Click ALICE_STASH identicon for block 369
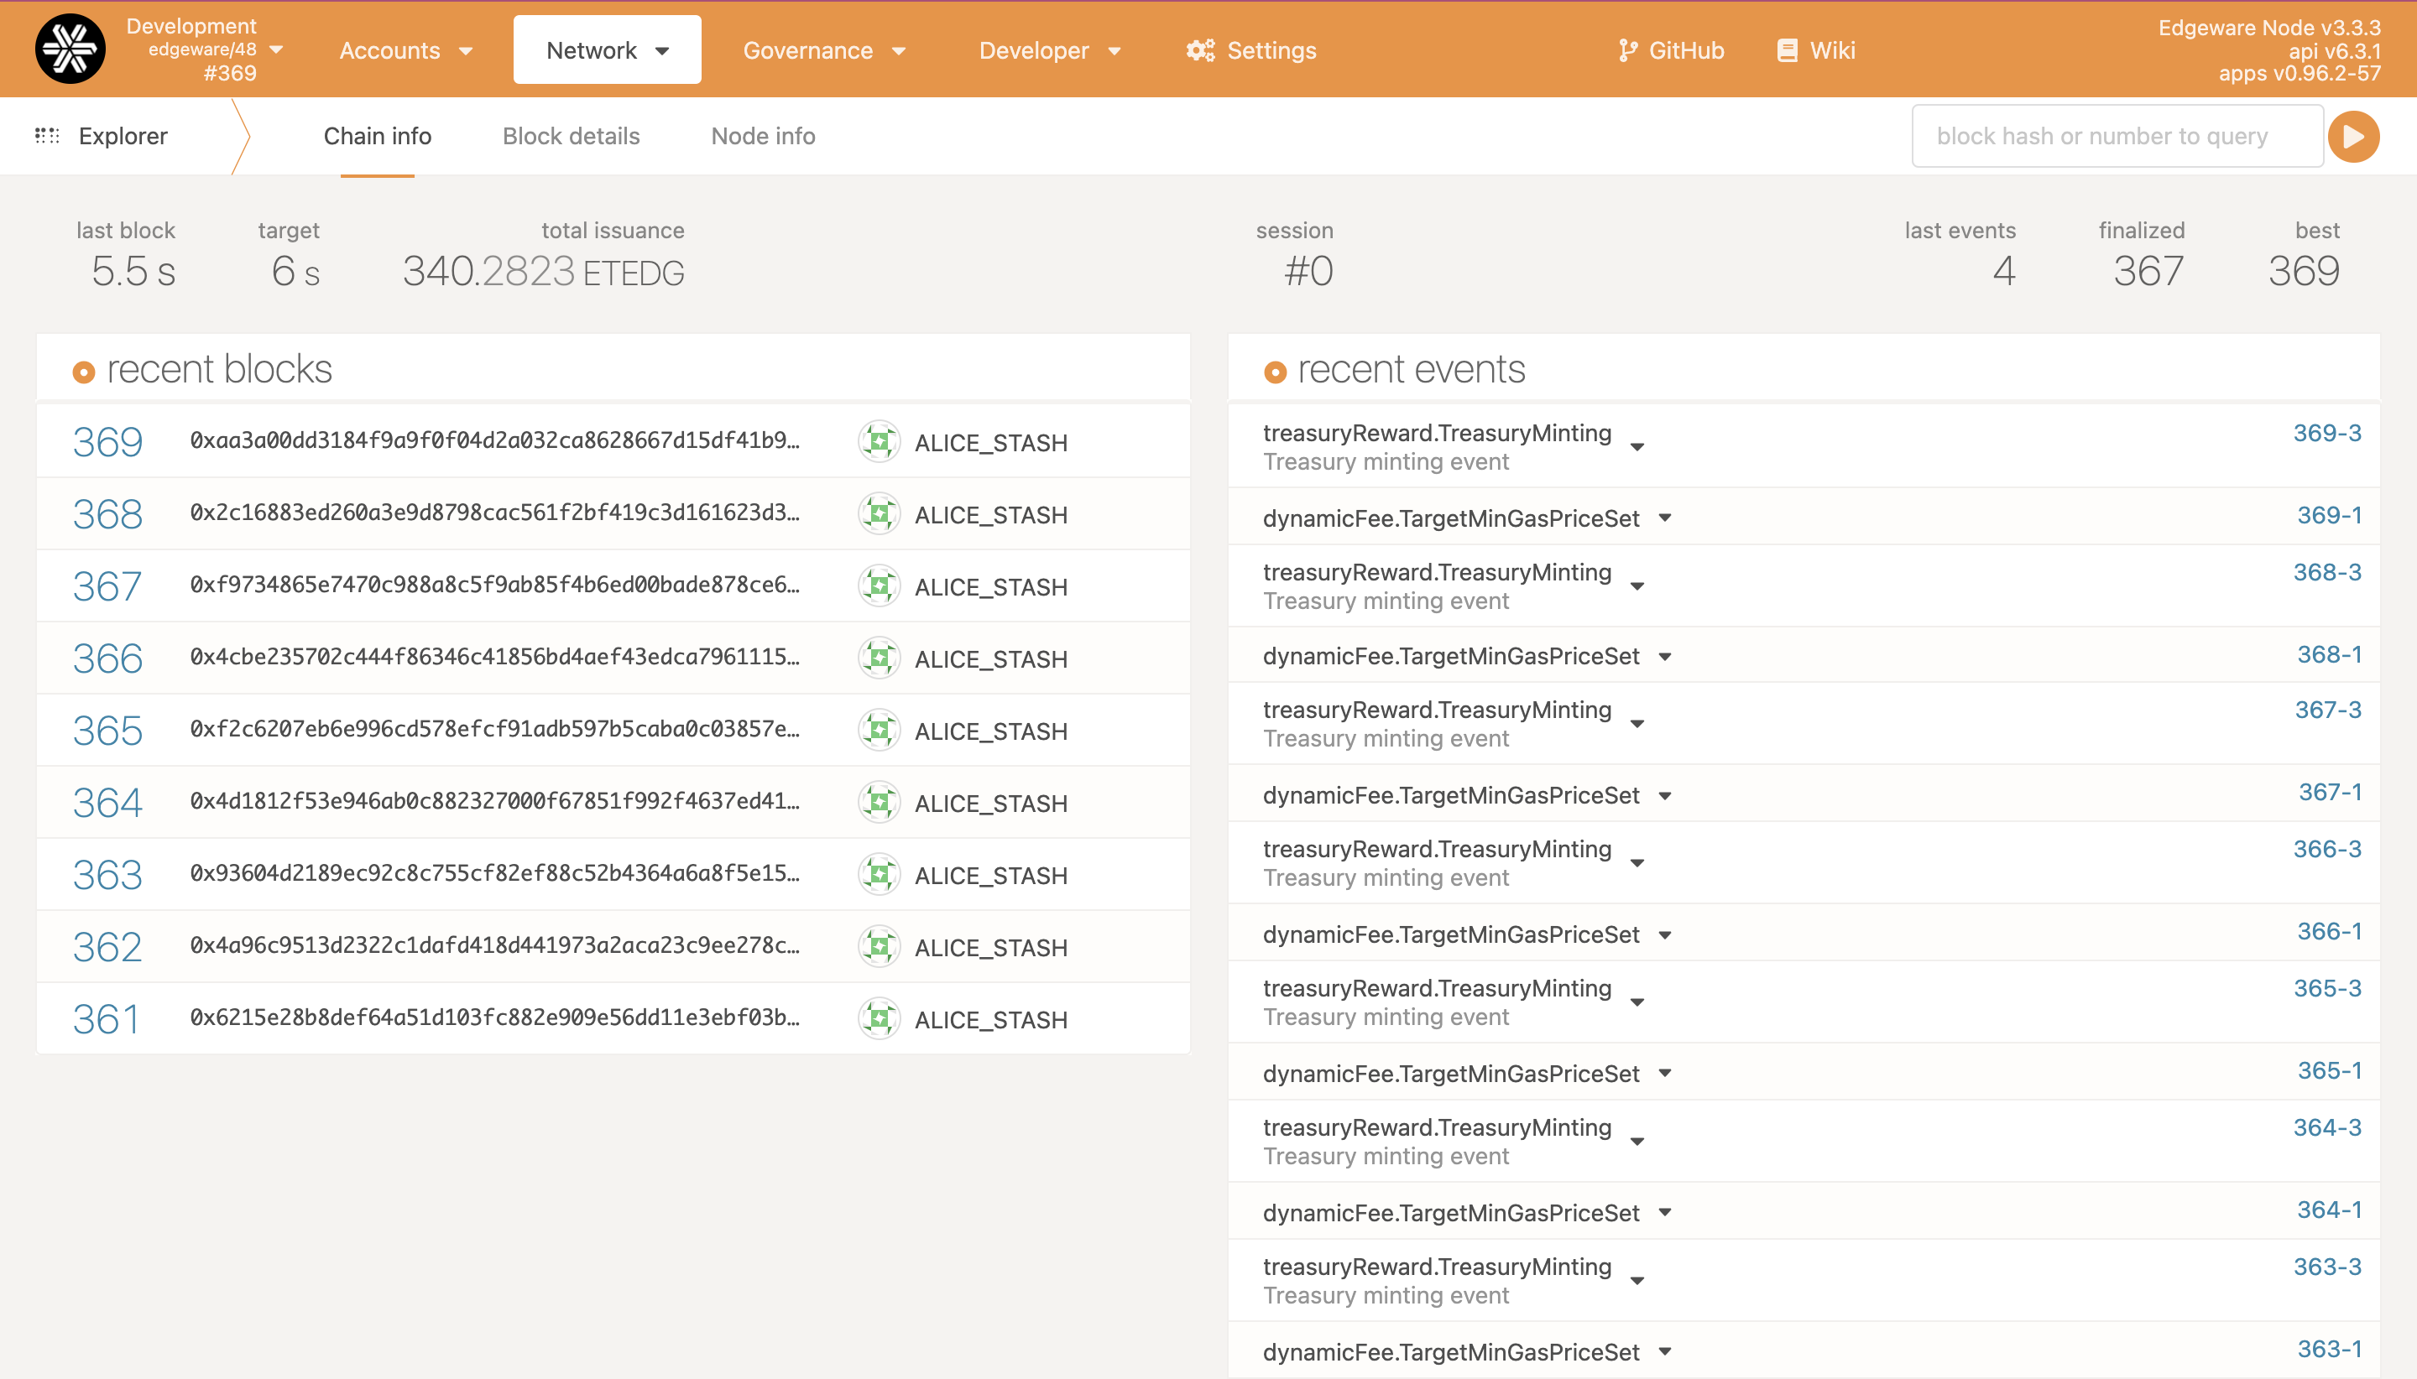2417x1379 pixels. tap(879, 442)
